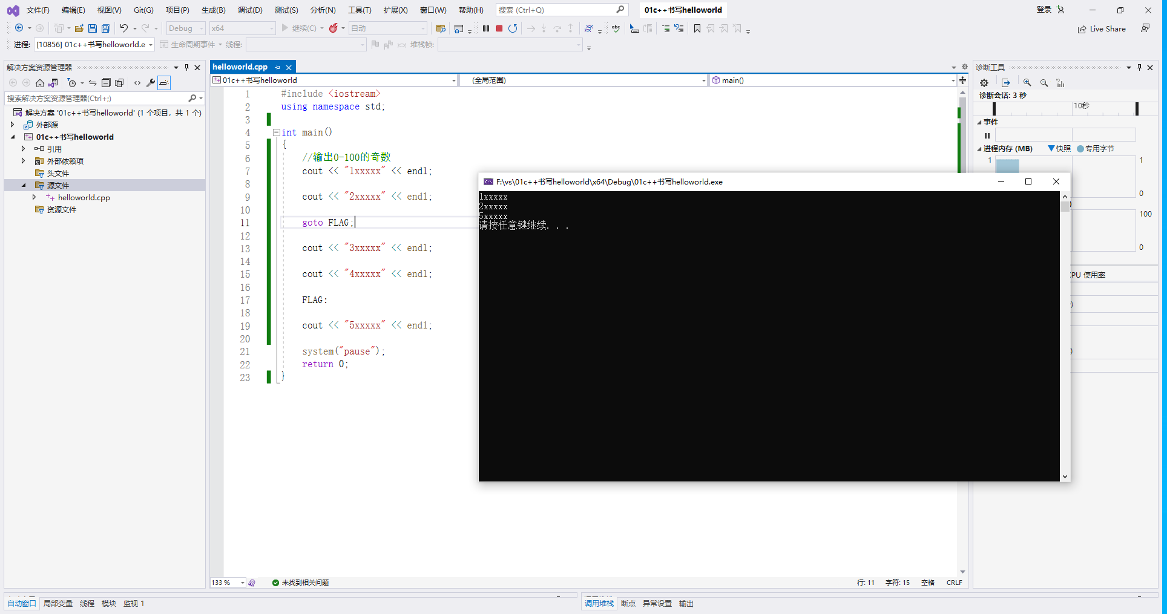Screen dimensions: 1167x614
Task: Expand the 外部源 tree node
Action: coord(12,125)
